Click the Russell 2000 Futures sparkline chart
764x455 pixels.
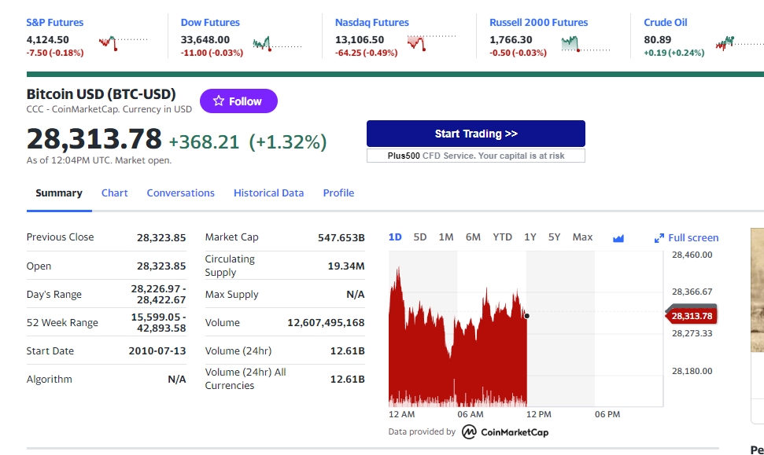(585, 44)
